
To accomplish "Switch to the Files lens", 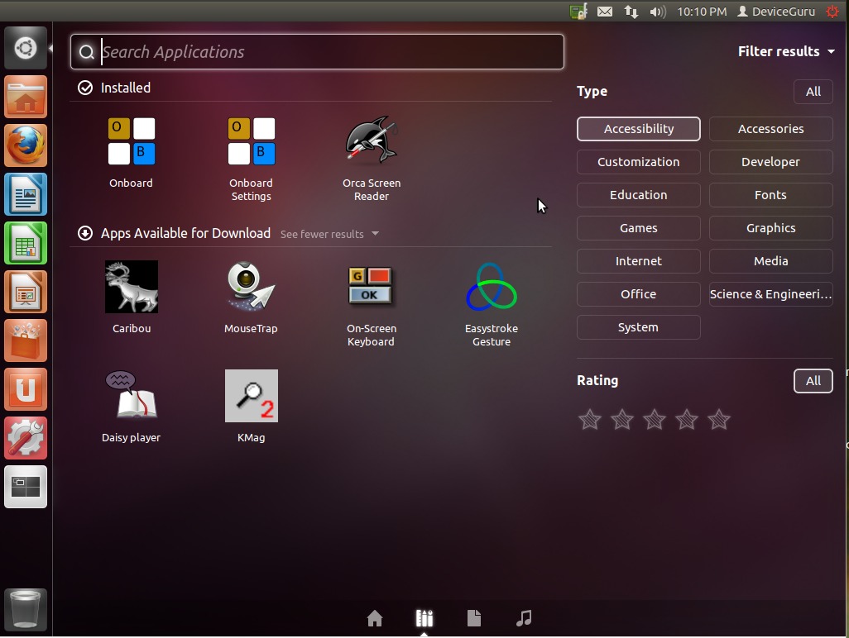I will point(474,618).
